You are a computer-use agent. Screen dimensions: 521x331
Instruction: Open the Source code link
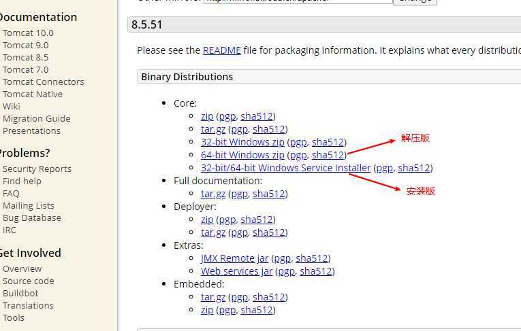click(x=28, y=281)
